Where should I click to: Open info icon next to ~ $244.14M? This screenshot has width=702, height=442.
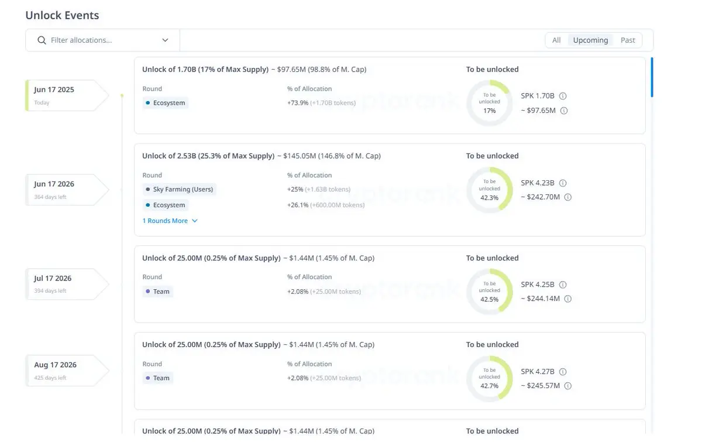coord(567,299)
